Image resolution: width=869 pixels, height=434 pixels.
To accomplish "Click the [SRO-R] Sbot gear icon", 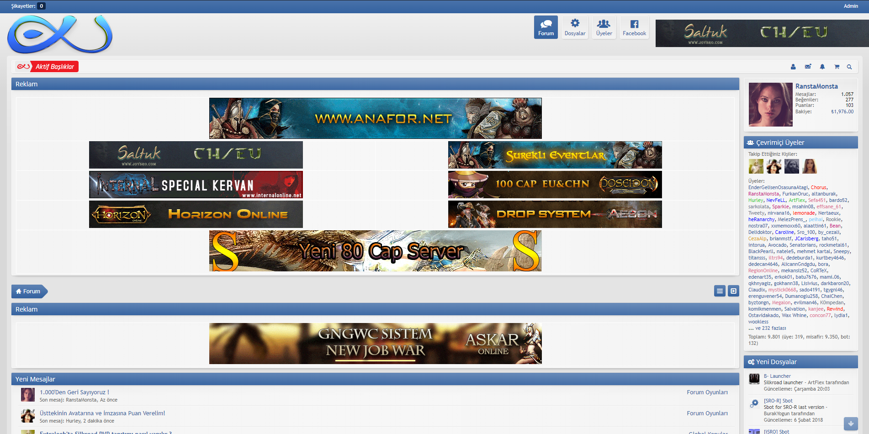I will (754, 403).
